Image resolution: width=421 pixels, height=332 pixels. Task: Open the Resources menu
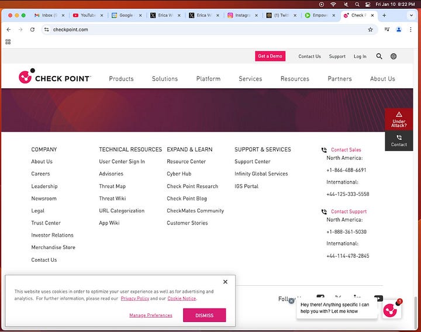295,79
